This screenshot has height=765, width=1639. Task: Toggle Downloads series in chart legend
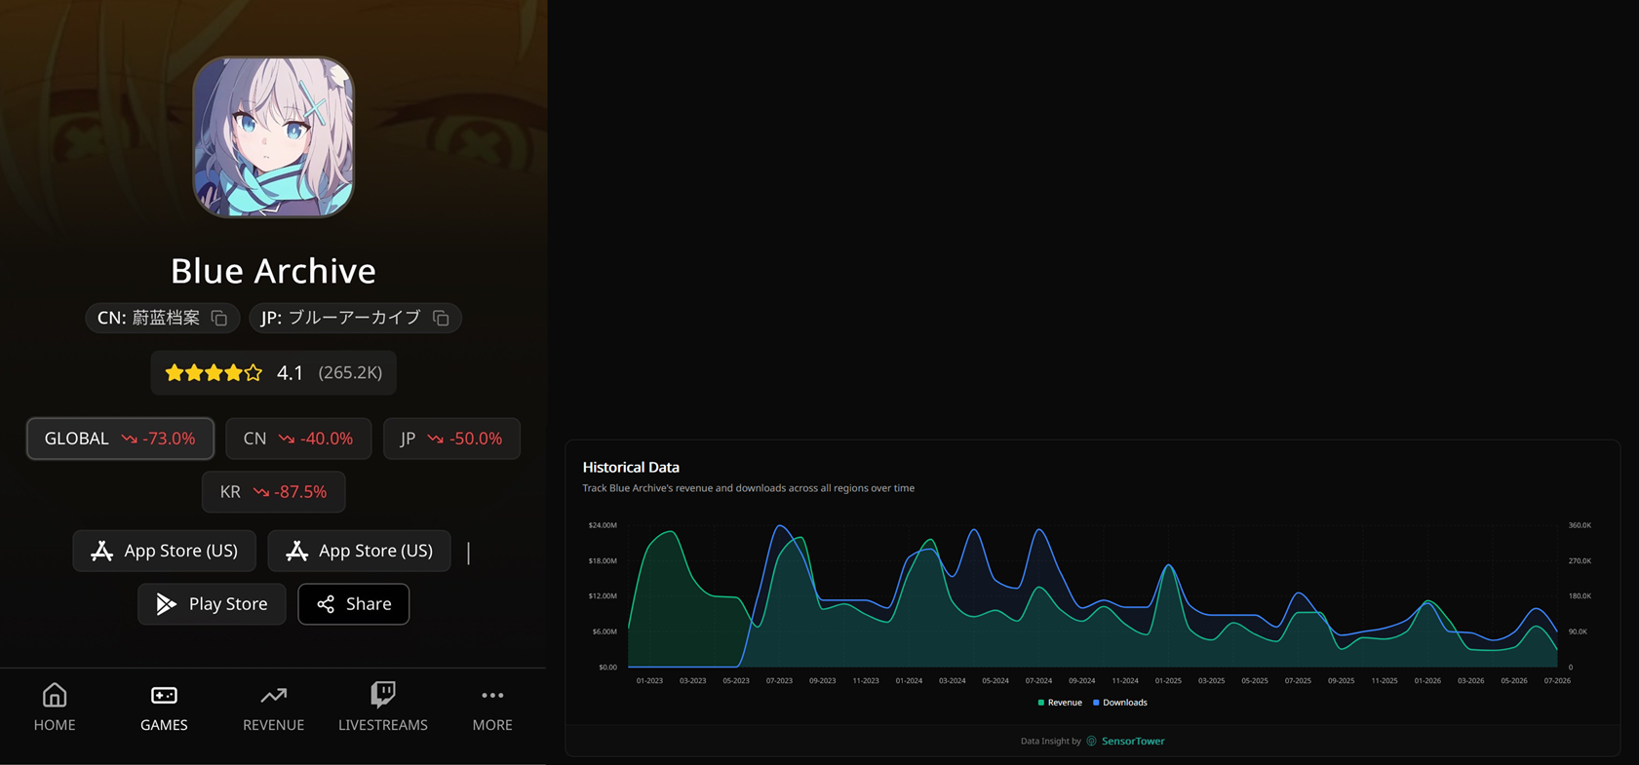tap(1120, 703)
